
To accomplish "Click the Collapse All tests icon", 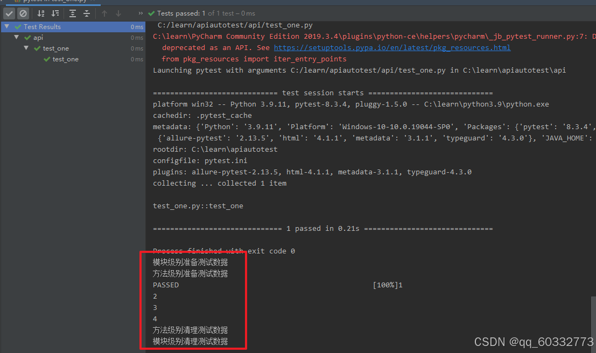I will (x=86, y=13).
